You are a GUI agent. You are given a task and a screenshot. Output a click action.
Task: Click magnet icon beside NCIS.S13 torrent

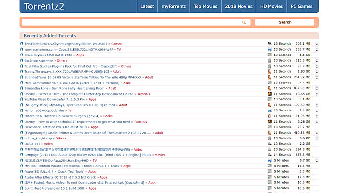tap(22, 161)
